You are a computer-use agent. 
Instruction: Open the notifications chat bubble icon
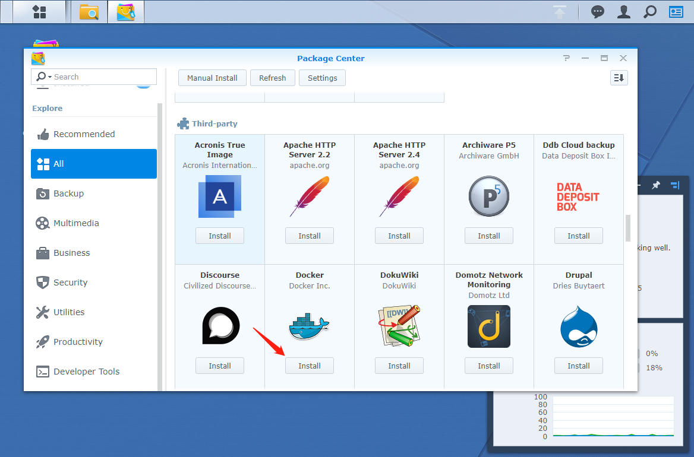598,12
